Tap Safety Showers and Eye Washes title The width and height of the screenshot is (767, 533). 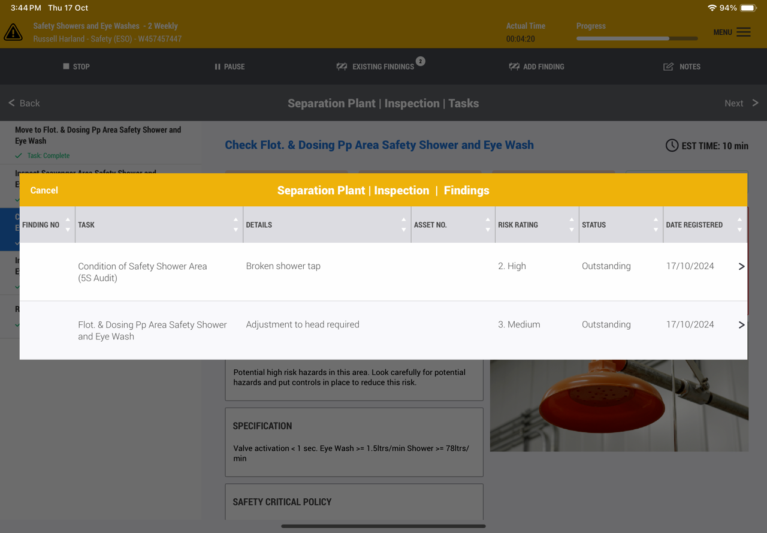[x=105, y=26]
